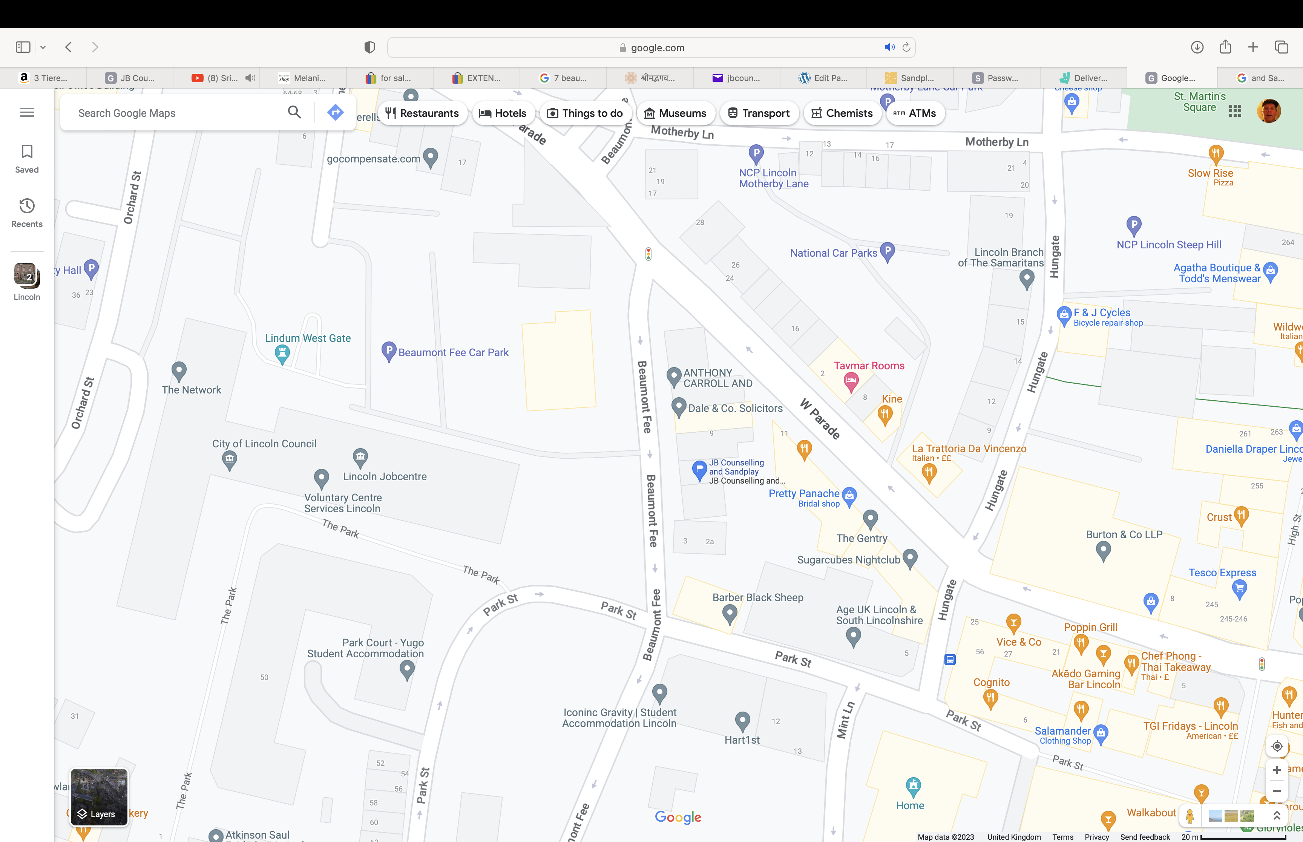1303x842 pixels.
Task: Show ATMs category on map
Action: click(x=915, y=113)
